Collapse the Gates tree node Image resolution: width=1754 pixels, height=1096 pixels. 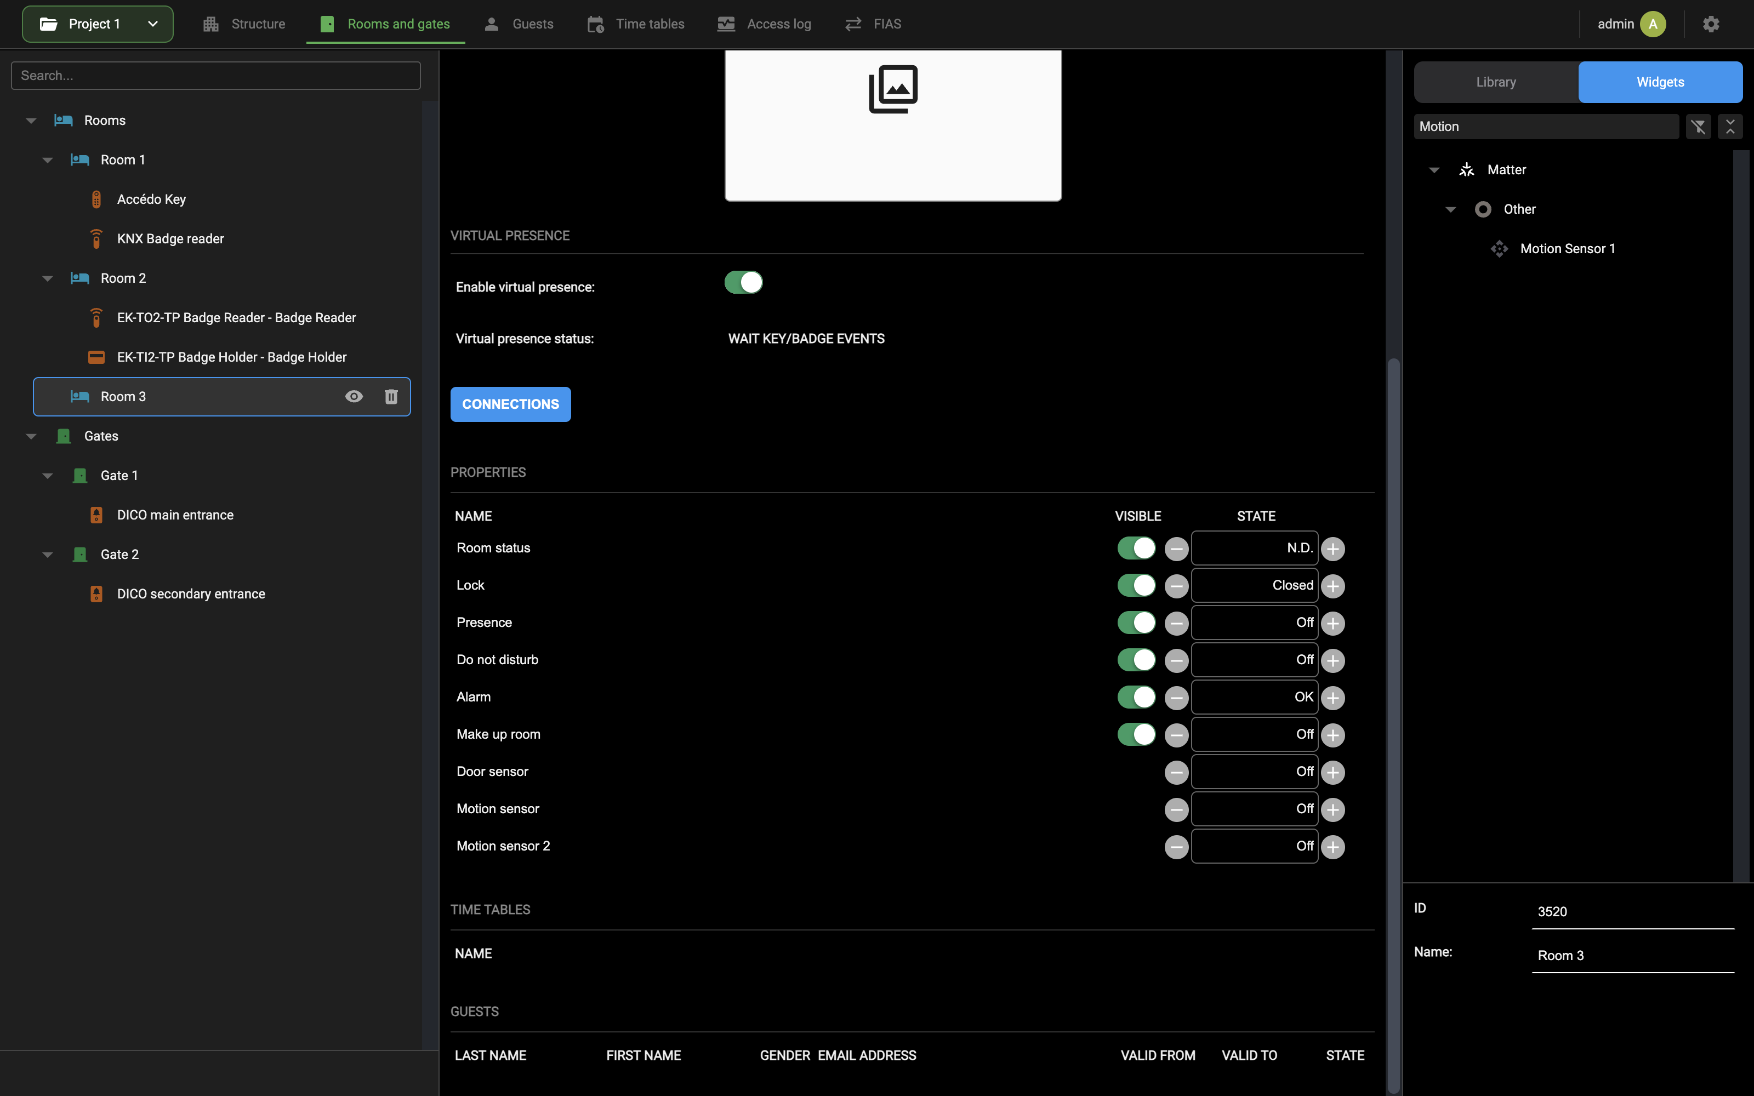click(x=31, y=436)
